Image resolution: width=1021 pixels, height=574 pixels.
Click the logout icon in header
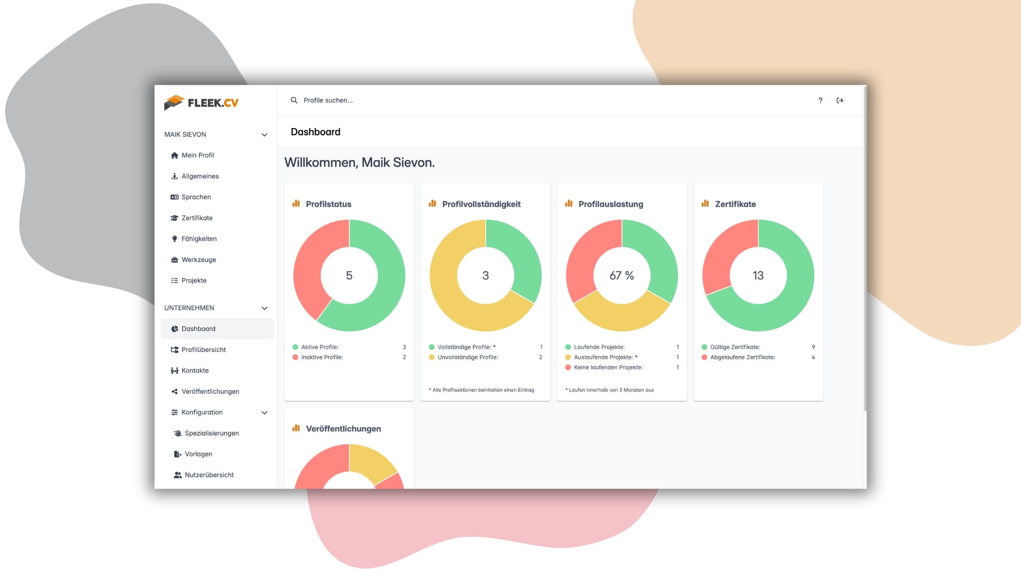[x=840, y=100]
